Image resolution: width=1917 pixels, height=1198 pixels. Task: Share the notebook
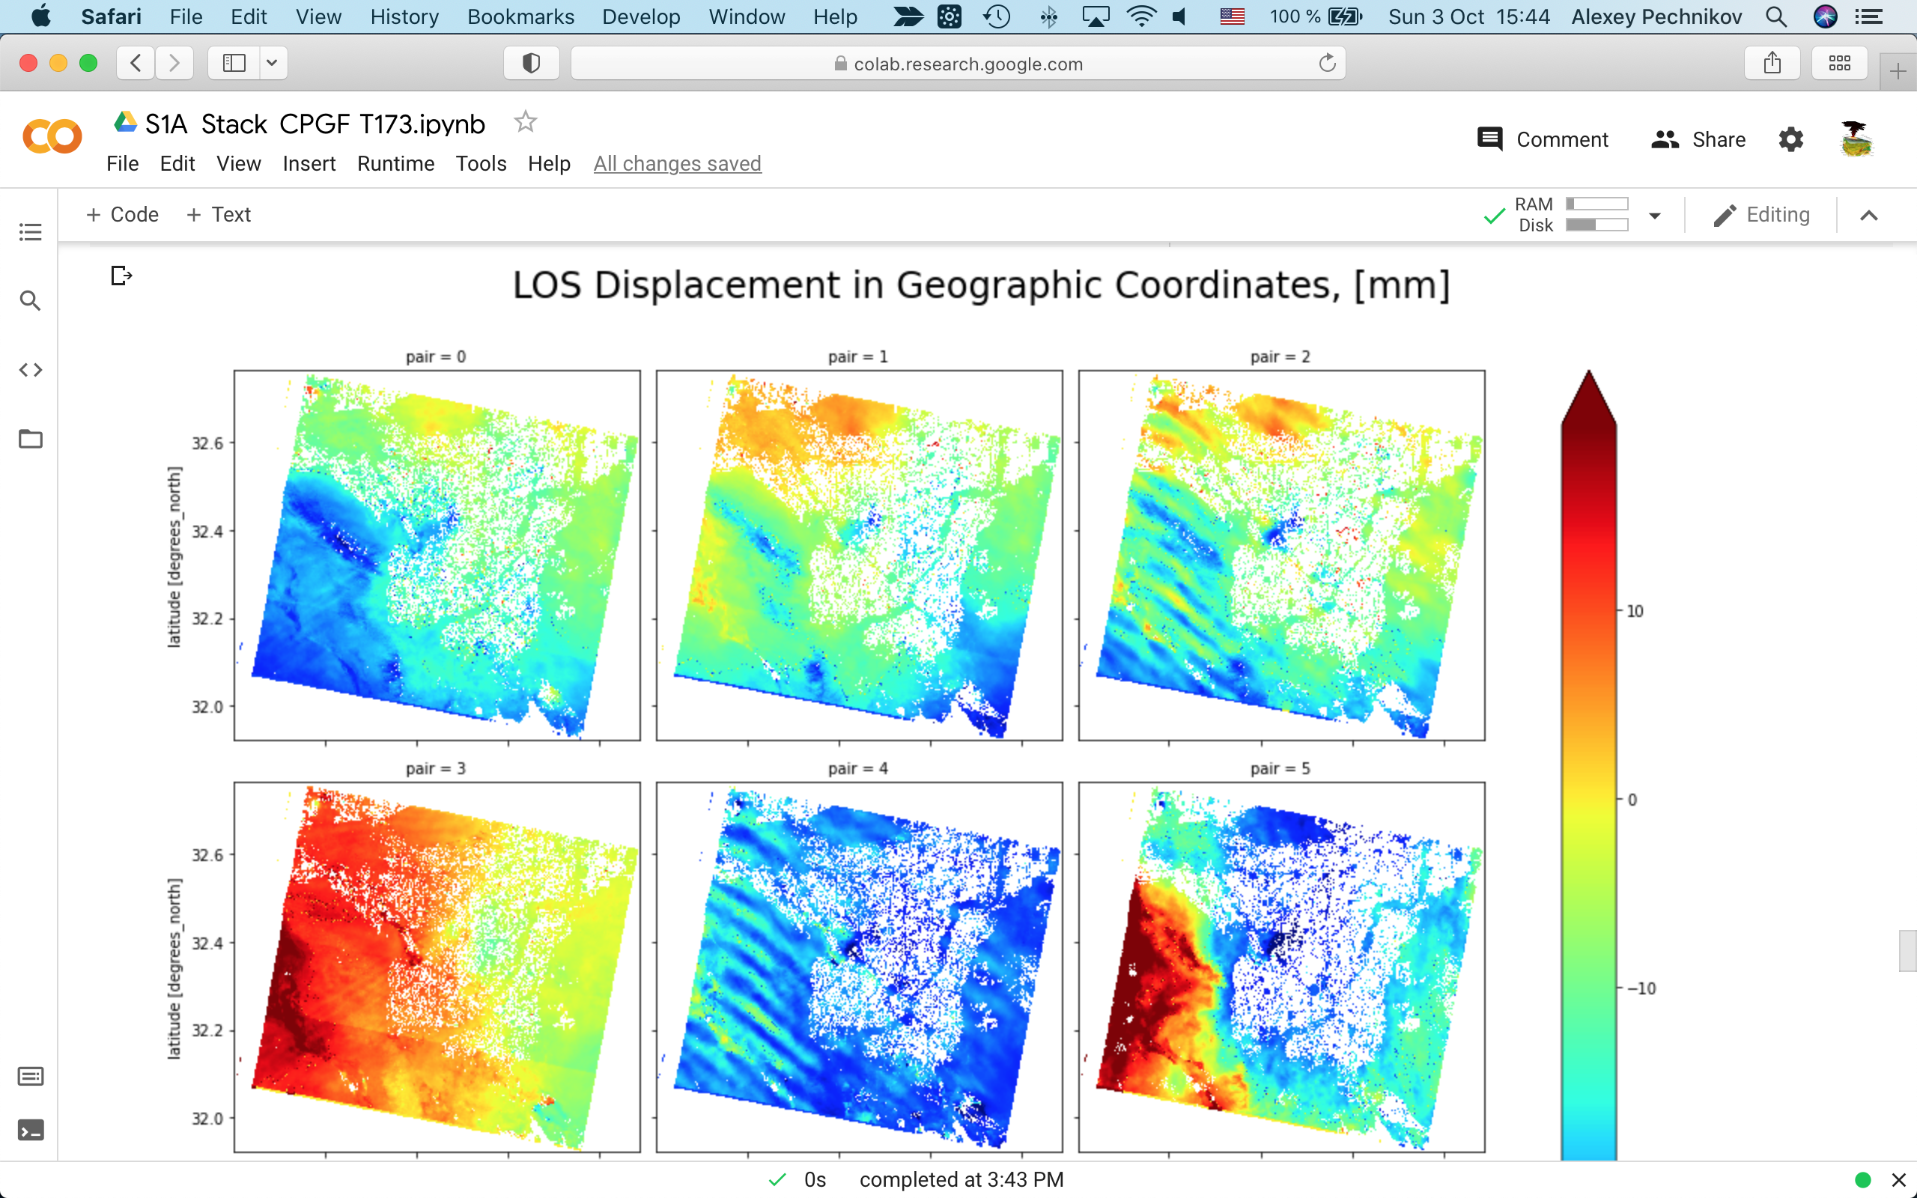(x=1698, y=139)
